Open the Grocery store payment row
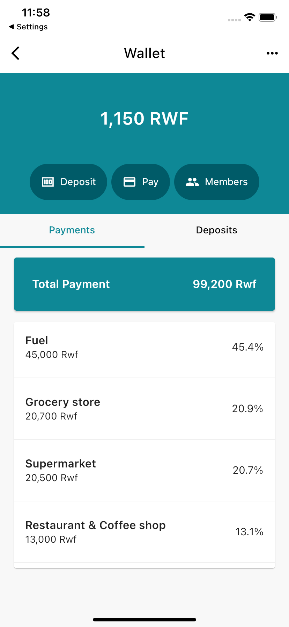Screen dimensions: 289x627 [144, 409]
